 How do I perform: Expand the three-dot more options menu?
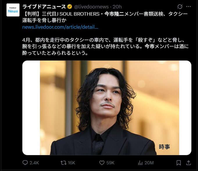tap(188, 7)
